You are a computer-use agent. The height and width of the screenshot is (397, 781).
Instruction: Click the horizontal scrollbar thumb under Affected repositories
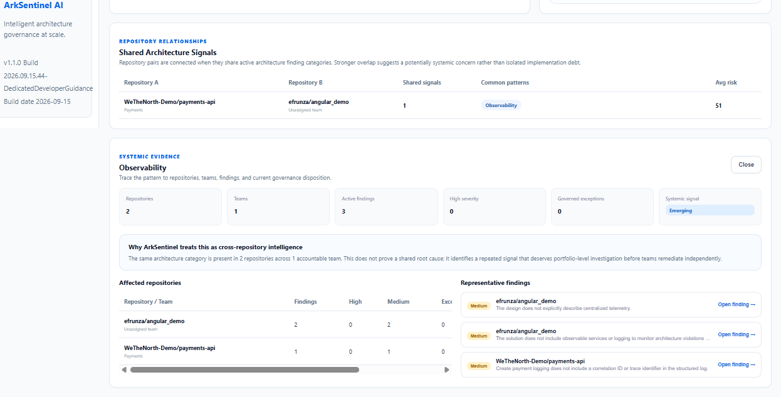(244, 369)
